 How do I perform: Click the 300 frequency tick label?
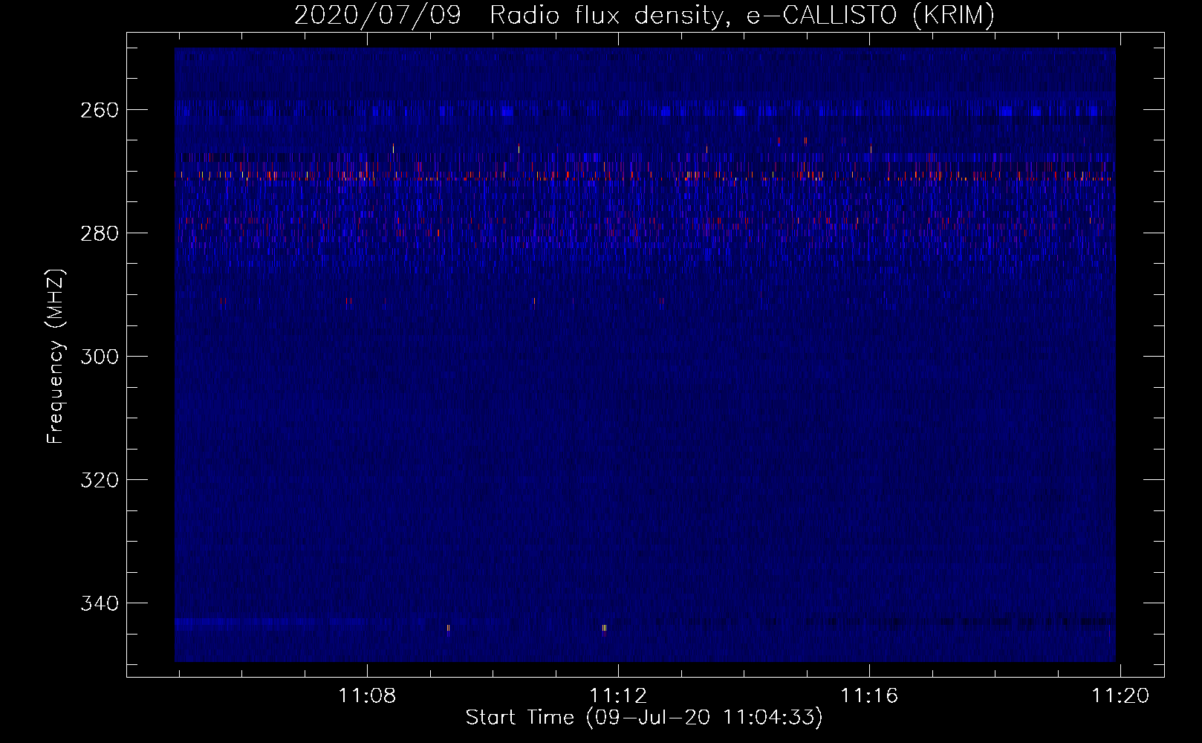coord(100,357)
